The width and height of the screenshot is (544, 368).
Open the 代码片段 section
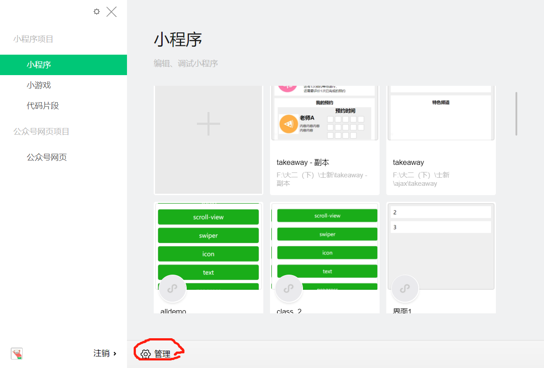[x=43, y=106]
